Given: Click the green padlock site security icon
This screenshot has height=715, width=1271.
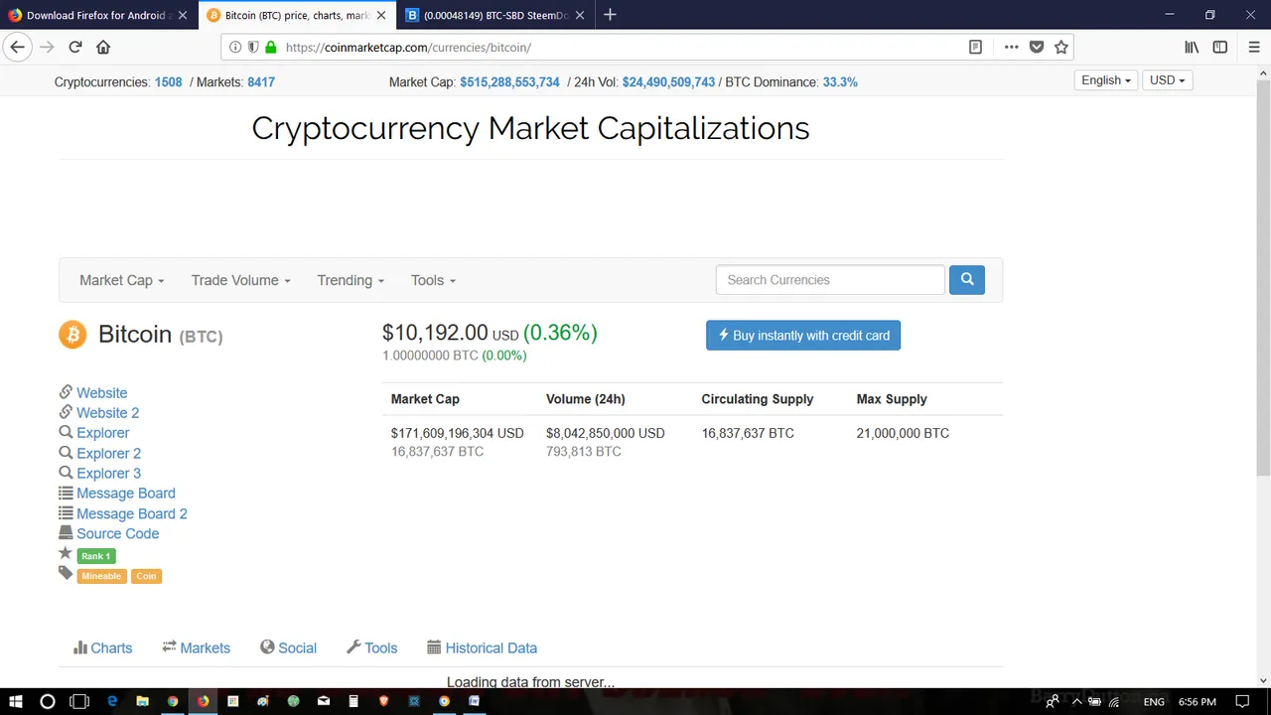Looking at the screenshot, I should (x=270, y=47).
